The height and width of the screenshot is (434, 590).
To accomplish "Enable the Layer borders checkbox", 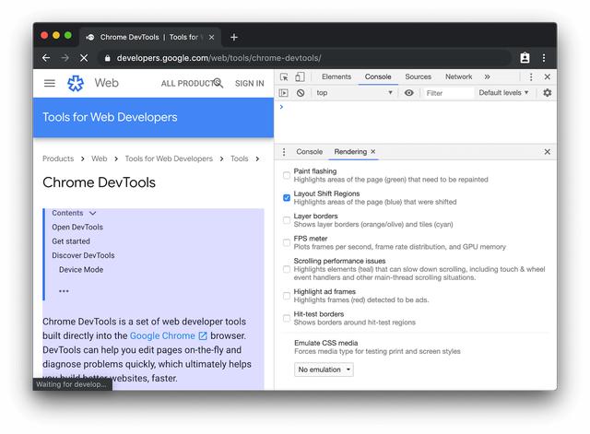I will [287, 220].
